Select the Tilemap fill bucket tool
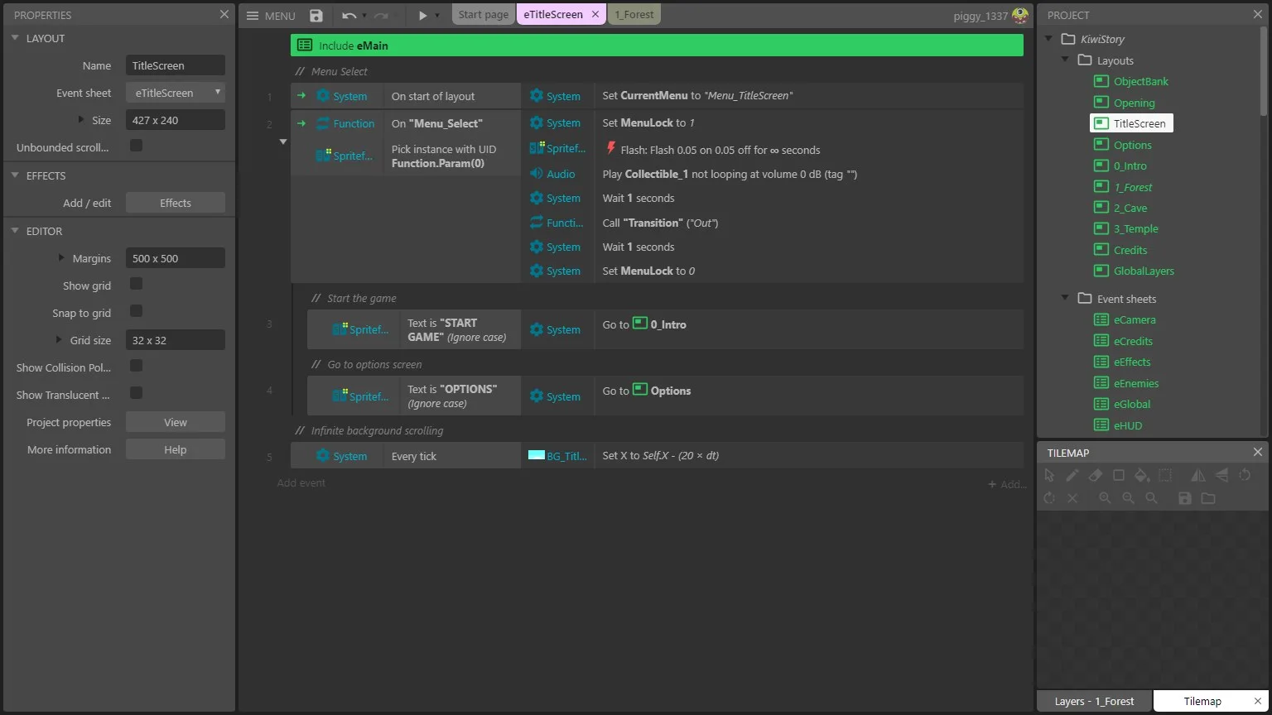Viewport: 1272px width, 715px height. coord(1142,475)
